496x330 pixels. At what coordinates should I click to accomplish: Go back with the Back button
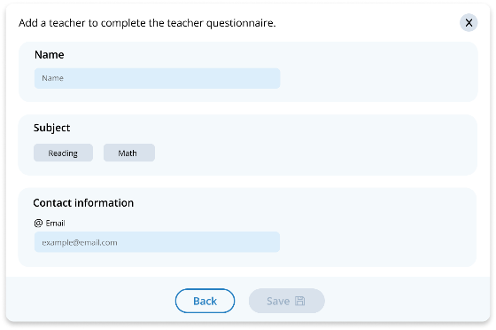click(205, 301)
